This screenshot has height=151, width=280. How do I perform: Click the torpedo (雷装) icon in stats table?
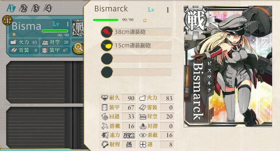pos(143,107)
